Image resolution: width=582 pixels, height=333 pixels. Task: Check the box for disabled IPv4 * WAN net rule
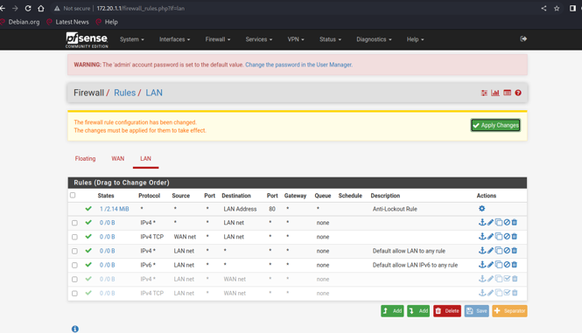pos(74,279)
